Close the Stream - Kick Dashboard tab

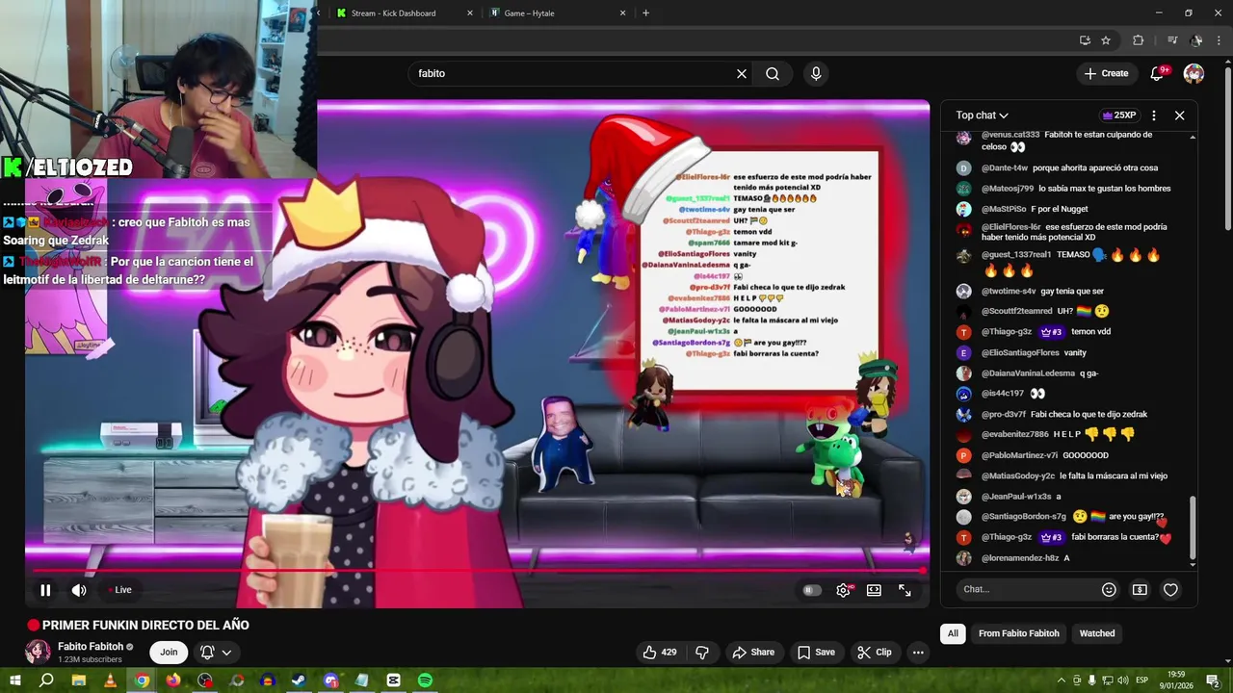(x=470, y=13)
